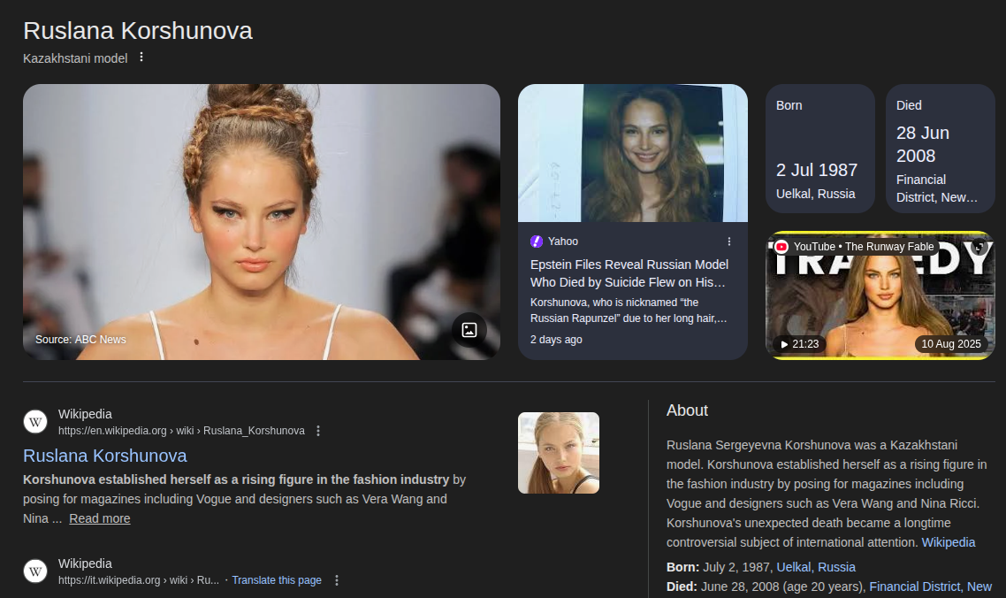Open the more options menu beside Kazakhstani model
The height and width of the screenshot is (598, 1006).
point(141,57)
